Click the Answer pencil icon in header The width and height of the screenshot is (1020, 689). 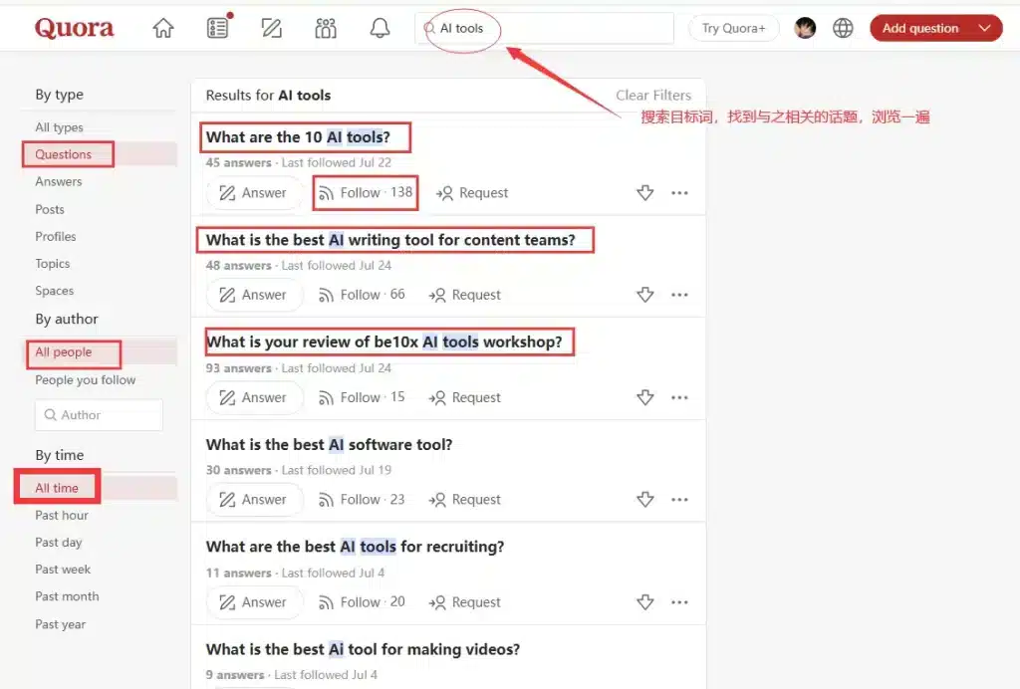pos(271,29)
